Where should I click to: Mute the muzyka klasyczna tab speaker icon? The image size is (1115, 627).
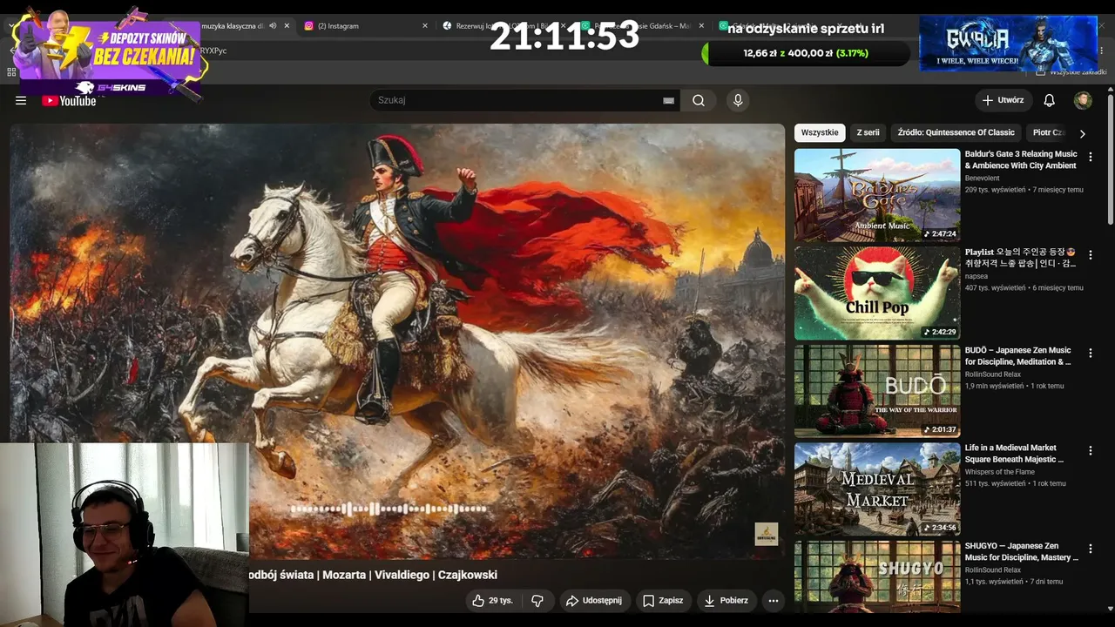(273, 26)
